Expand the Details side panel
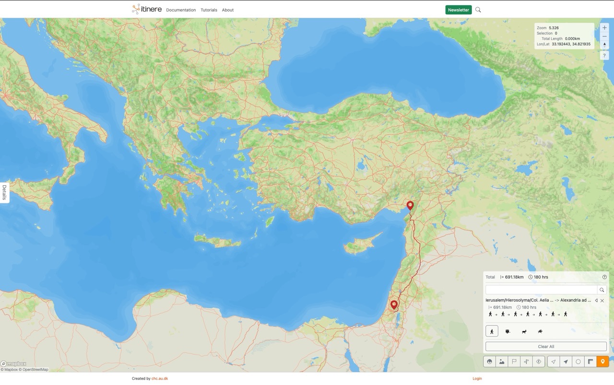 pyautogui.click(x=4, y=192)
